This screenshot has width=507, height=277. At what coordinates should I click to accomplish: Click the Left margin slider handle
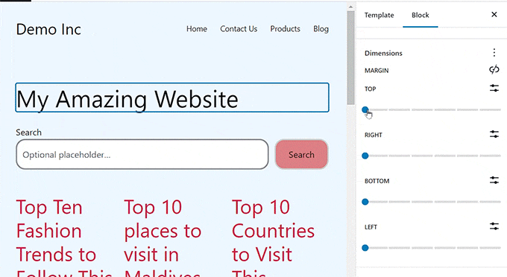[365, 248]
